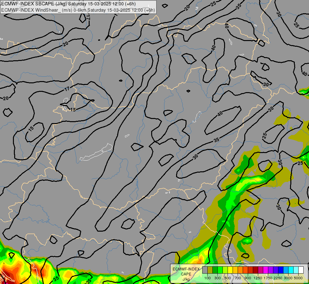
Task: Click the legend label 900
Action: click(x=248, y=278)
